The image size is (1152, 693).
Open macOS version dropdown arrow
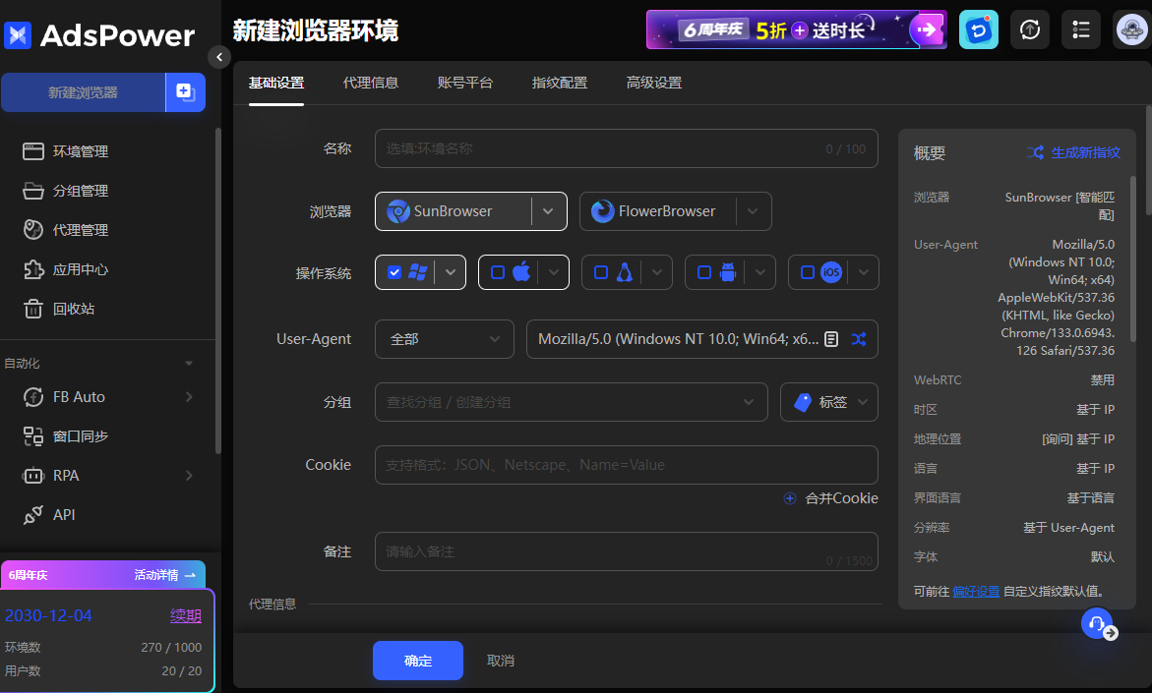pyautogui.click(x=553, y=272)
